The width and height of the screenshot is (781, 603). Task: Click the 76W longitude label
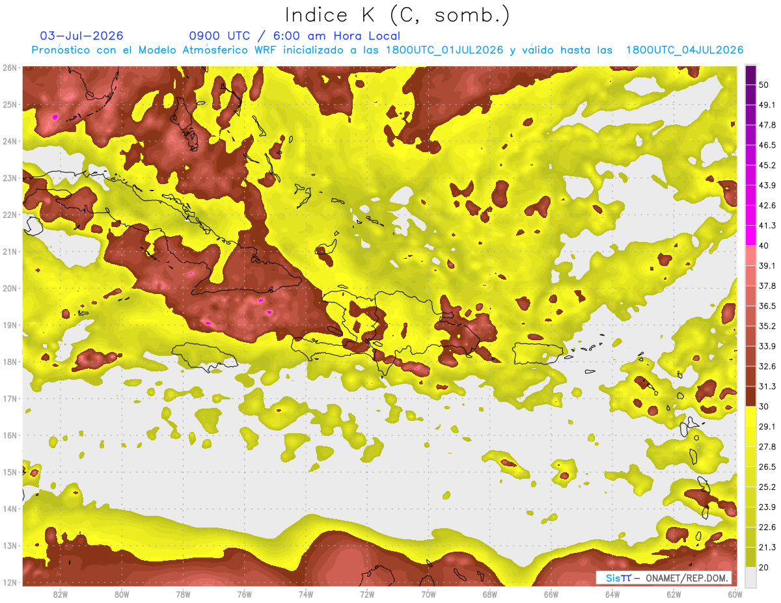tap(245, 595)
